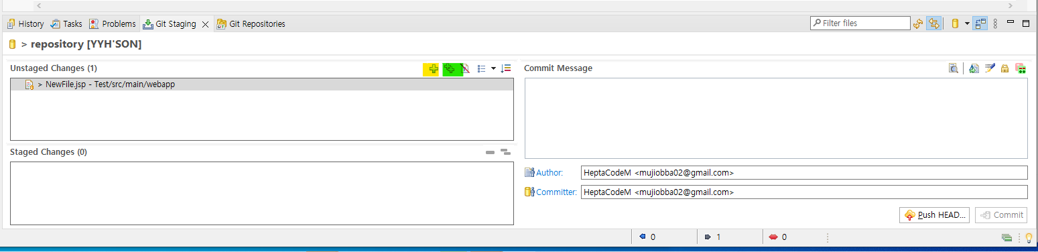Switch to the Problems tab
The image size is (1038, 252).
pos(113,24)
